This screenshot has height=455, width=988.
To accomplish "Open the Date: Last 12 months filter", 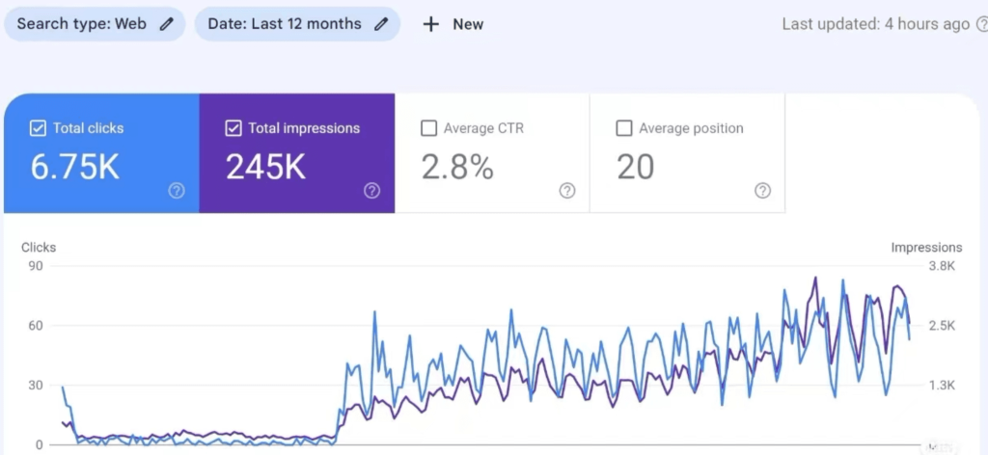I will (x=297, y=24).
